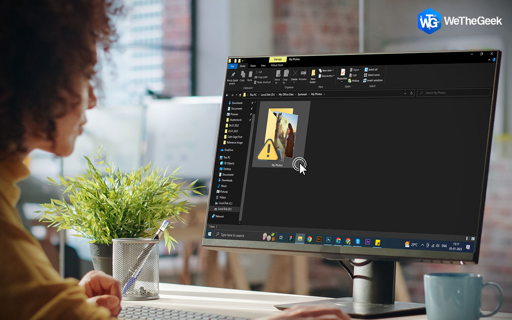Click the Forward navigation arrow
The image size is (512, 320).
tap(233, 95)
